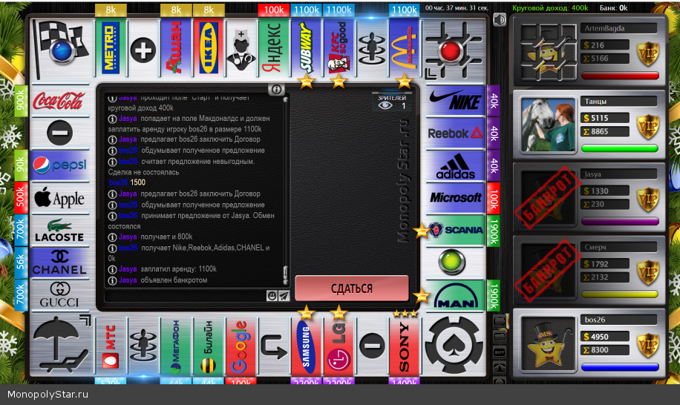
Task: Select the METRO property cell
Action: click(111, 47)
